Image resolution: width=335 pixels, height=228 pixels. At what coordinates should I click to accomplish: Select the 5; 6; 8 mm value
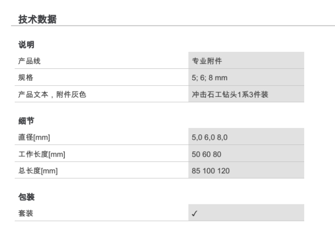pos(209,78)
